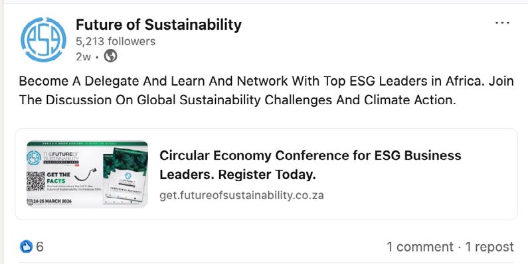Click the QR code in preview image
The height and width of the screenshot is (264, 528).
[x=36, y=181]
